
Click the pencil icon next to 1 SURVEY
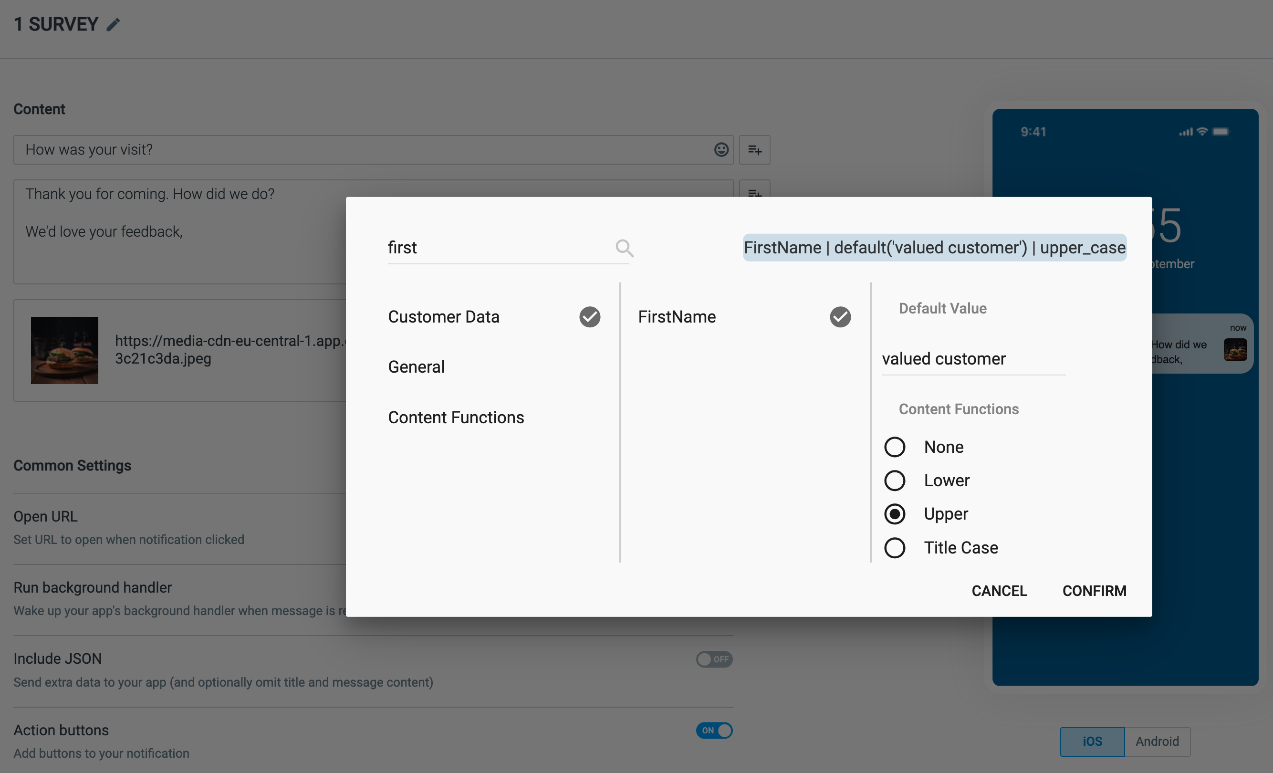113,24
